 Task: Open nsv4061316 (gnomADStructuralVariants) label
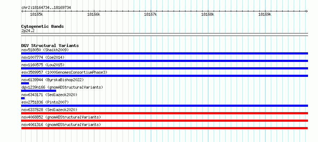[x=61, y=125]
